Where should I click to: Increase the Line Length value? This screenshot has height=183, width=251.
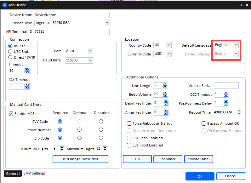click(166, 84)
